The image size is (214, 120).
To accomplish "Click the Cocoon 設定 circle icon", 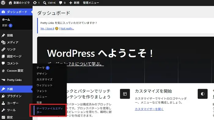I will pyautogui.click(x=3, y=71).
